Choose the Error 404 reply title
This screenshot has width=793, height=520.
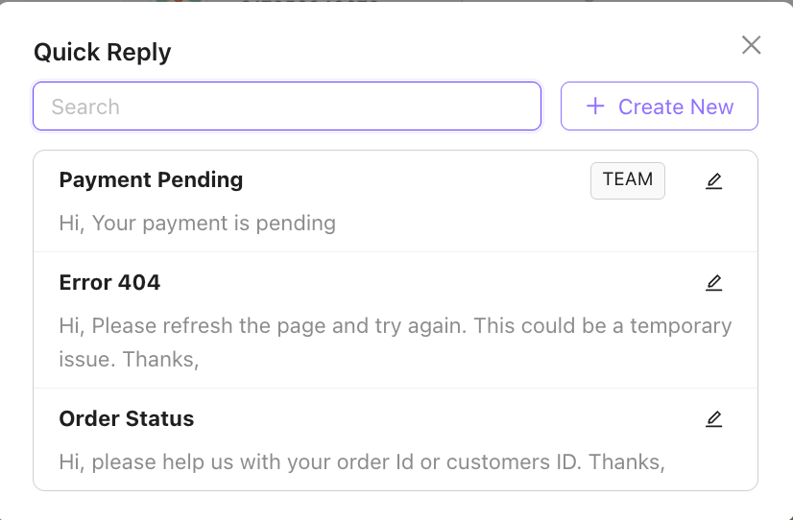(x=109, y=283)
